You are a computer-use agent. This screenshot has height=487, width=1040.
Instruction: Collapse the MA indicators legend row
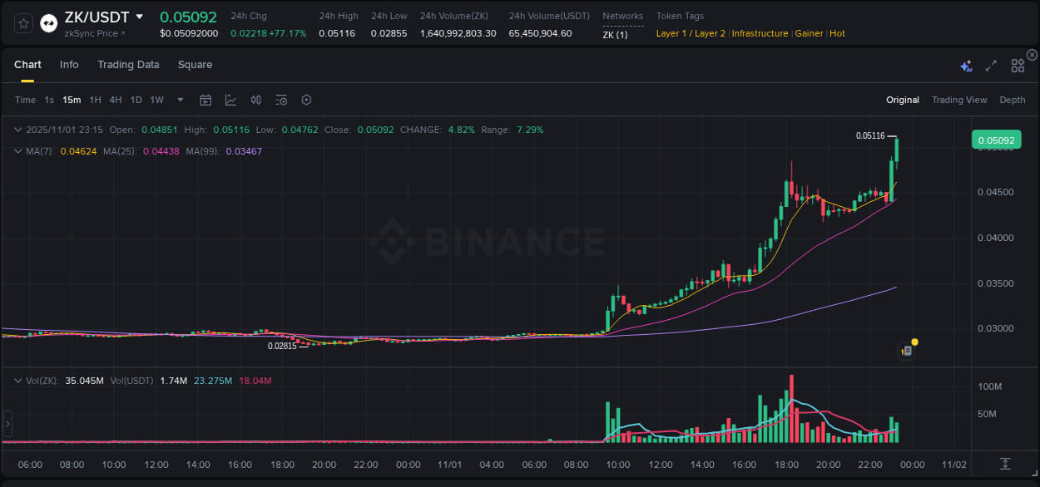[x=18, y=151]
